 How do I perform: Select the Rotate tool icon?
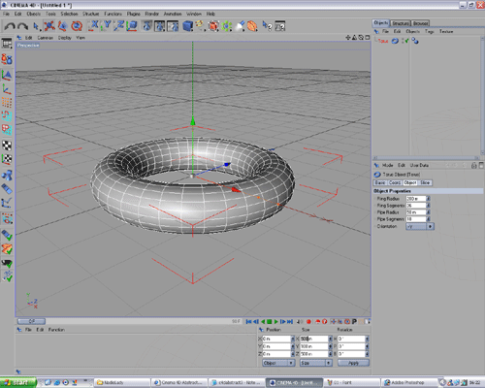[77, 26]
